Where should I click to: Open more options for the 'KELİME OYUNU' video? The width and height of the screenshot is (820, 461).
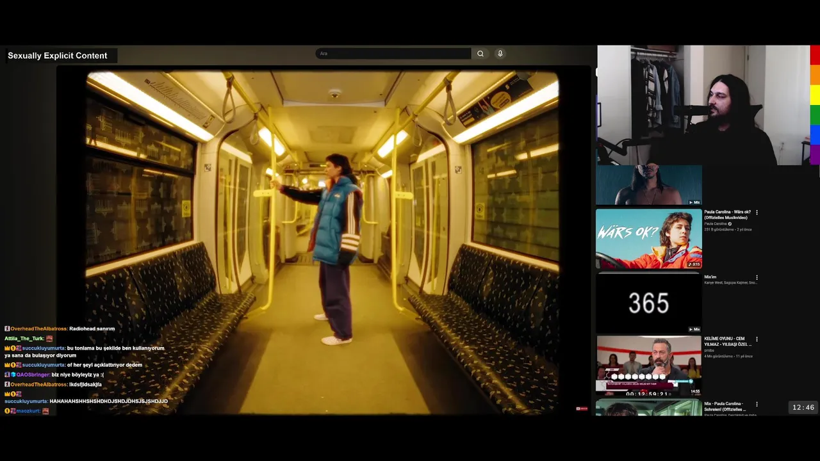757,339
